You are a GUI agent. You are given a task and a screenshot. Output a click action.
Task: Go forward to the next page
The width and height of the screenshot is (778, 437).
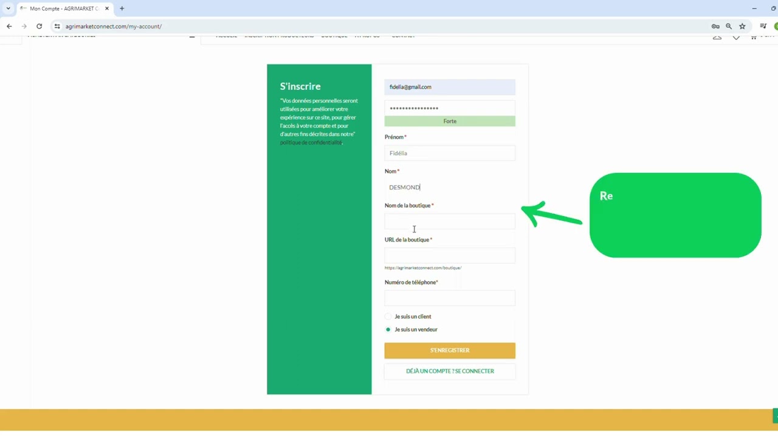point(24,26)
